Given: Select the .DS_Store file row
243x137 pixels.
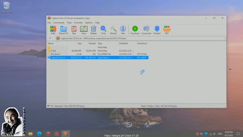Looking at the screenshot, I should click(98, 54).
